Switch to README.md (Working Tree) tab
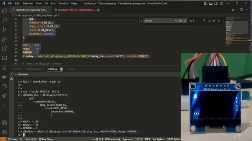 [x=31, y=10]
